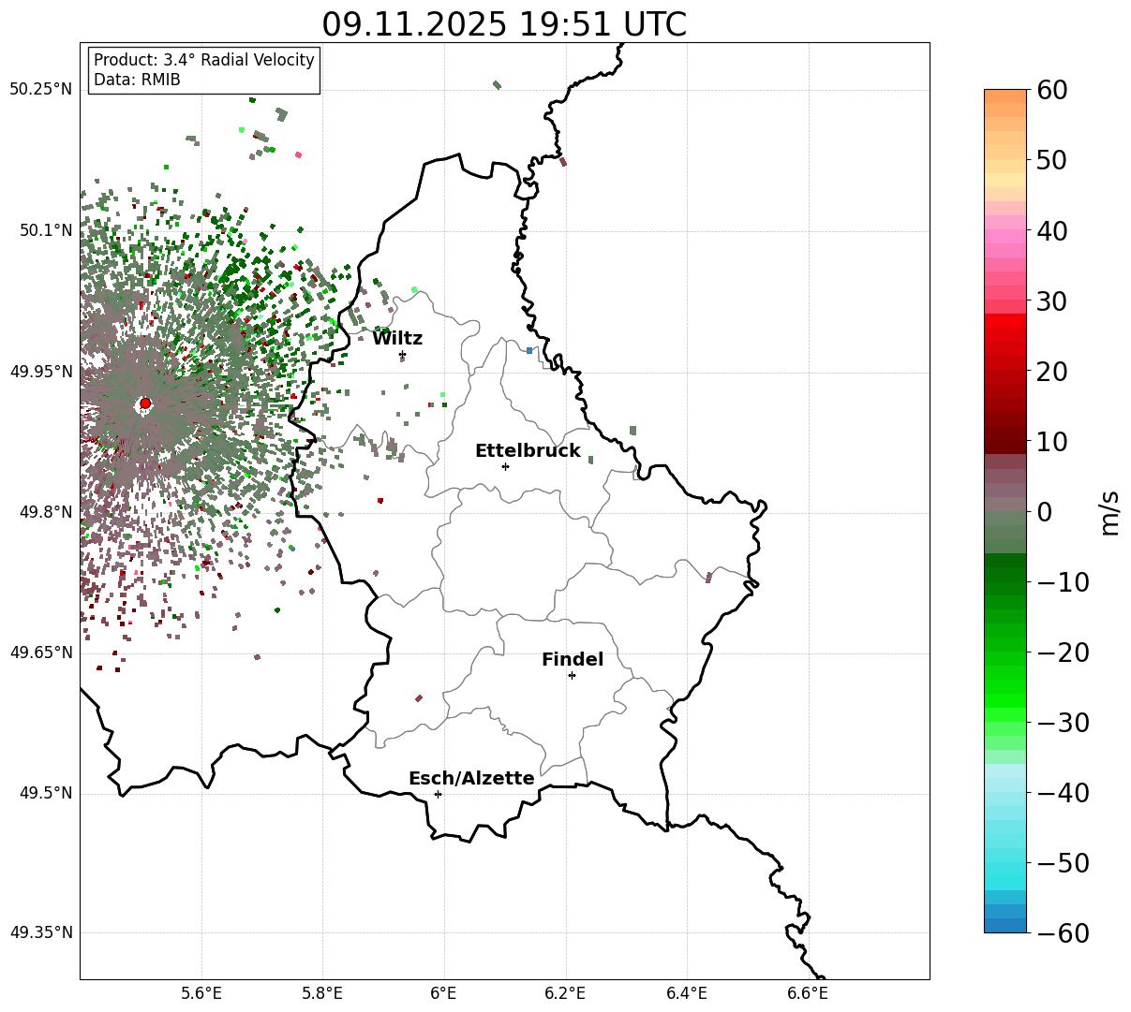Screen dimensions: 1131x1012
Task: Click the colorbar tick label '50'
Action: [1052, 160]
